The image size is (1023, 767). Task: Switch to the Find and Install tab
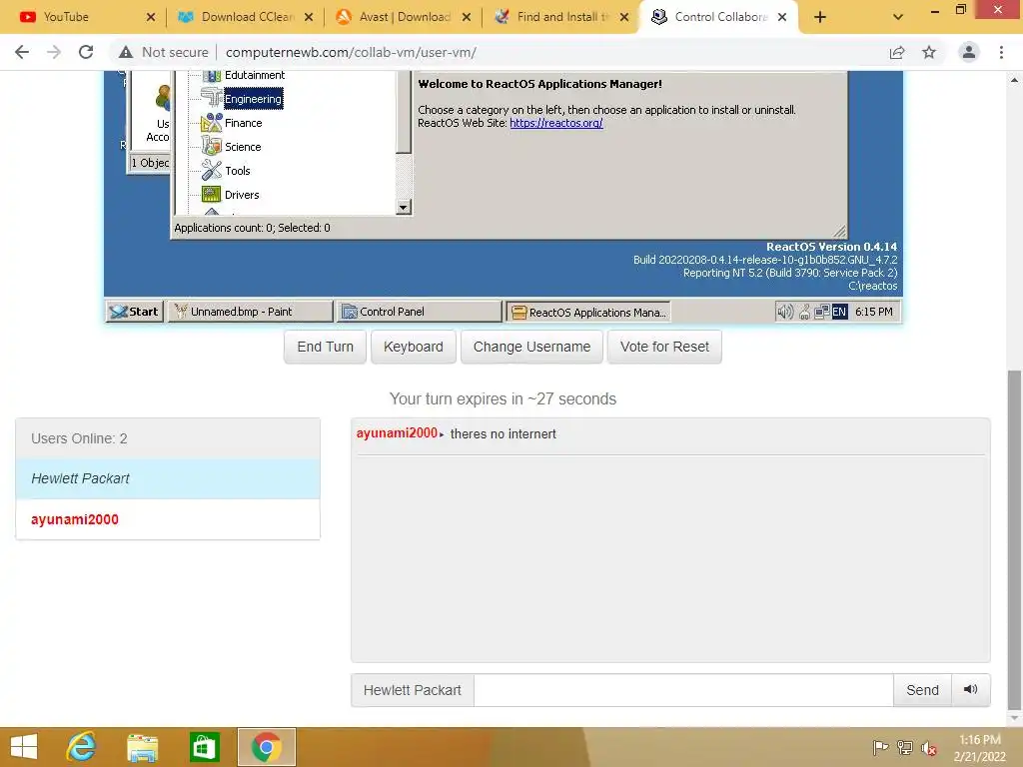tap(561, 17)
